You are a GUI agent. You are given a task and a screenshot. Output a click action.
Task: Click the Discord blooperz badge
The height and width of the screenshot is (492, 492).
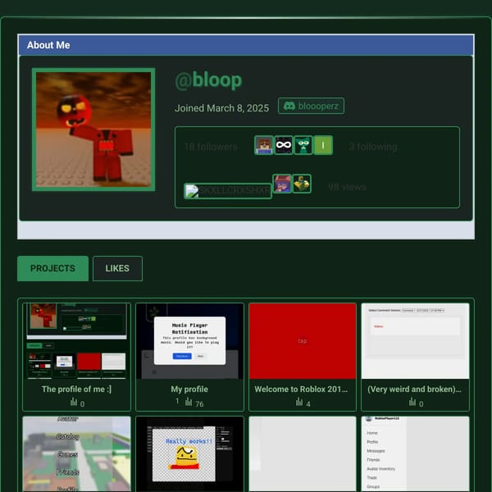311,106
